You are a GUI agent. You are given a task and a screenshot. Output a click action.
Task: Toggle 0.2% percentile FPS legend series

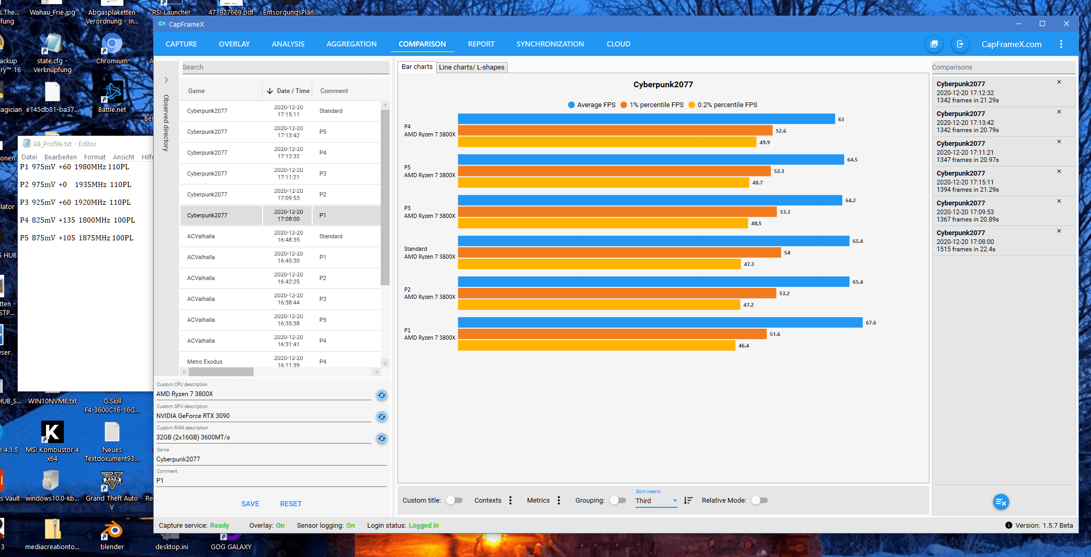click(723, 105)
